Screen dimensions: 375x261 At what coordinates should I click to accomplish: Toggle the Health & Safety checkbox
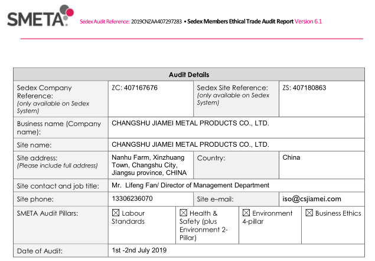[183, 213]
